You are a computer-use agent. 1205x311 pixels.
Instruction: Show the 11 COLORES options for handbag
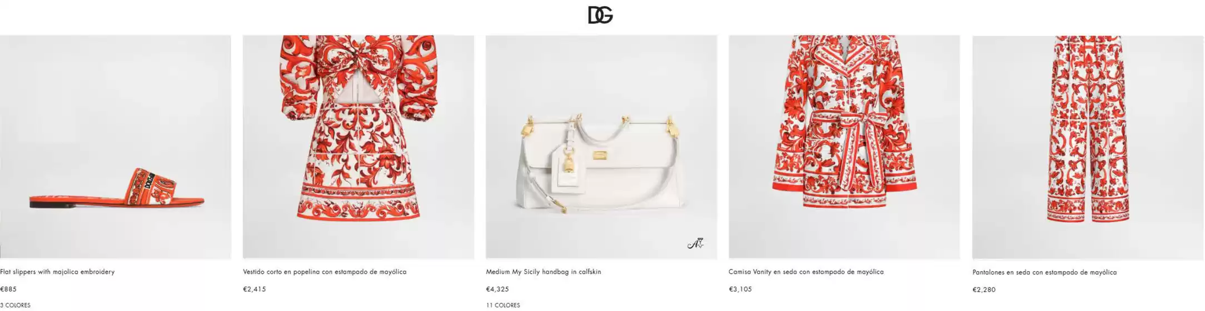(x=503, y=305)
